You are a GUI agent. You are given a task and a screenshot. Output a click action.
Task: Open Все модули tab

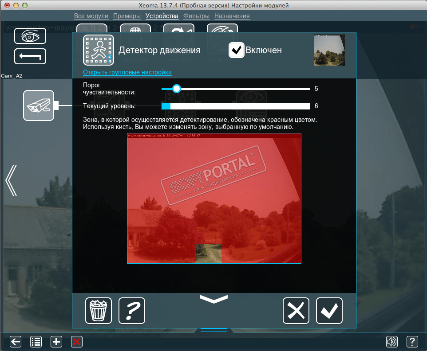click(91, 16)
